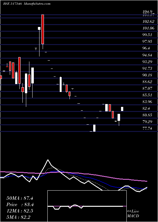Select the 85.51 price axis label

point(147,95)
